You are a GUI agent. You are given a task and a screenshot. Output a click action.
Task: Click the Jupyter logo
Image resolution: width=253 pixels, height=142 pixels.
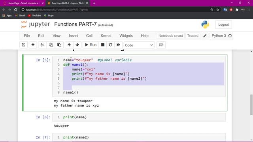[35, 24]
